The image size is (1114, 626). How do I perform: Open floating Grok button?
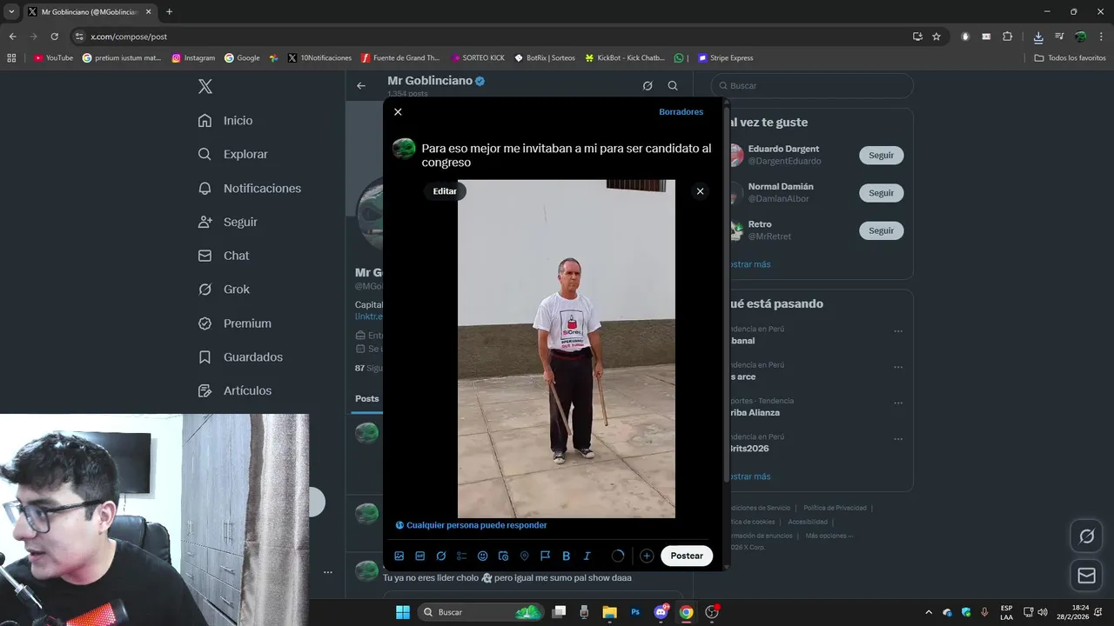pyautogui.click(x=1087, y=536)
